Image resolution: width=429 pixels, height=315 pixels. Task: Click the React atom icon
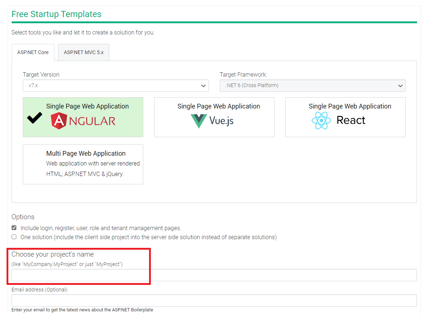321,120
